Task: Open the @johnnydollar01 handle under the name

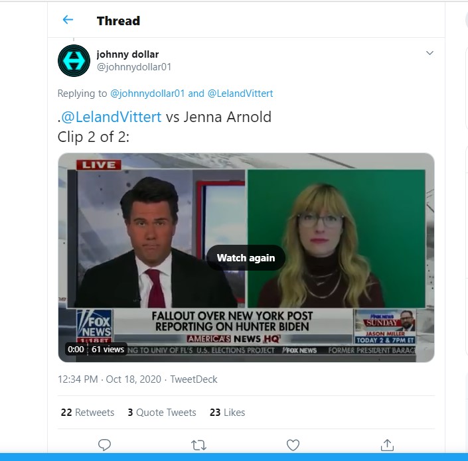Action: [134, 67]
